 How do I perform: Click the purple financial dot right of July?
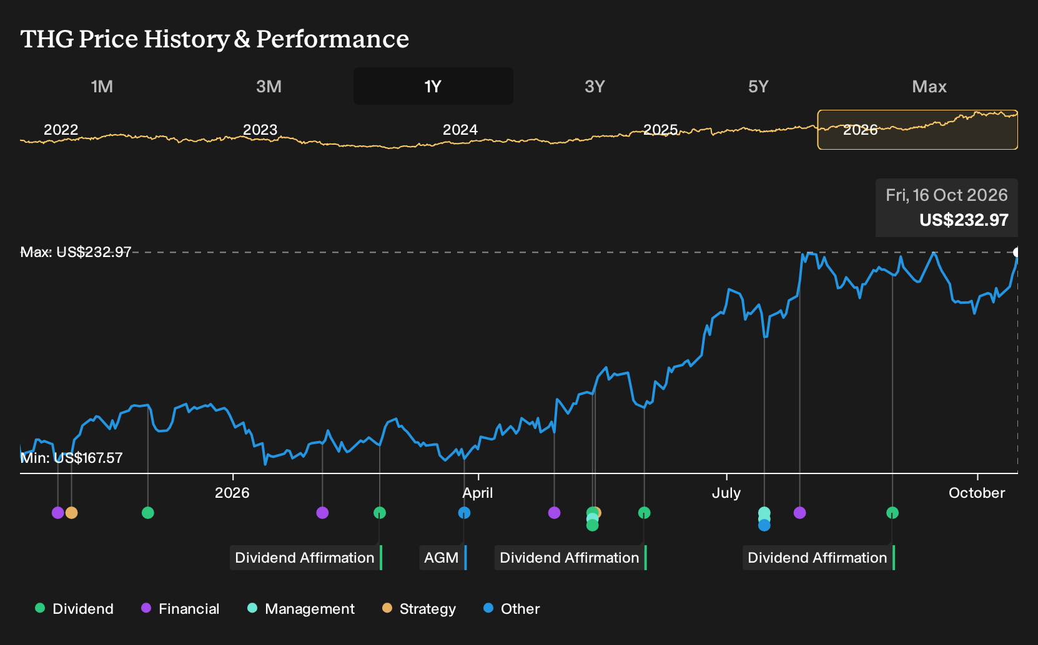coord(799,513)
